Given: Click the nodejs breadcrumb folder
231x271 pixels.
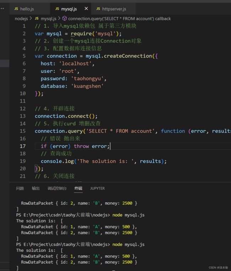Looking at the screenshot, I should (x=21, y=19).
